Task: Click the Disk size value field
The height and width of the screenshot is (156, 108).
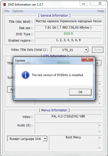Action: click(x=68, y=28)
